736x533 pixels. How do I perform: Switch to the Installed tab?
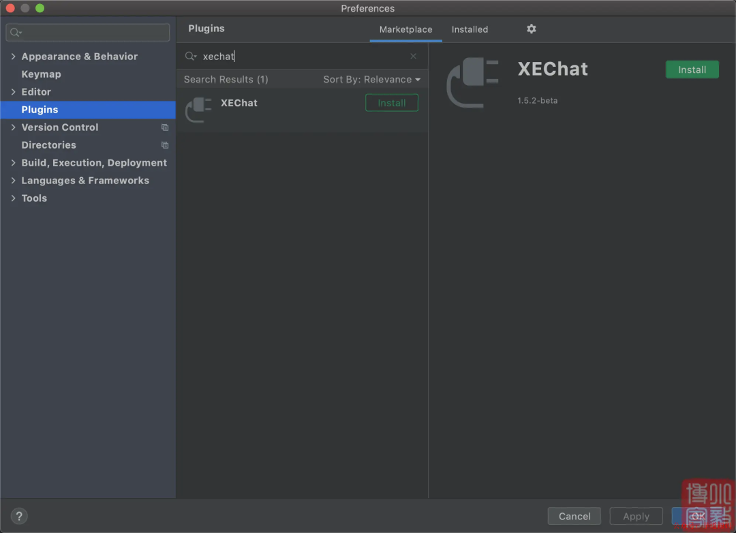click(470, 29)
